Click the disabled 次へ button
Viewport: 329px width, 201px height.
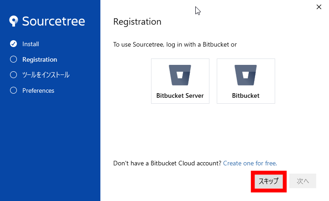pos(303,181)
